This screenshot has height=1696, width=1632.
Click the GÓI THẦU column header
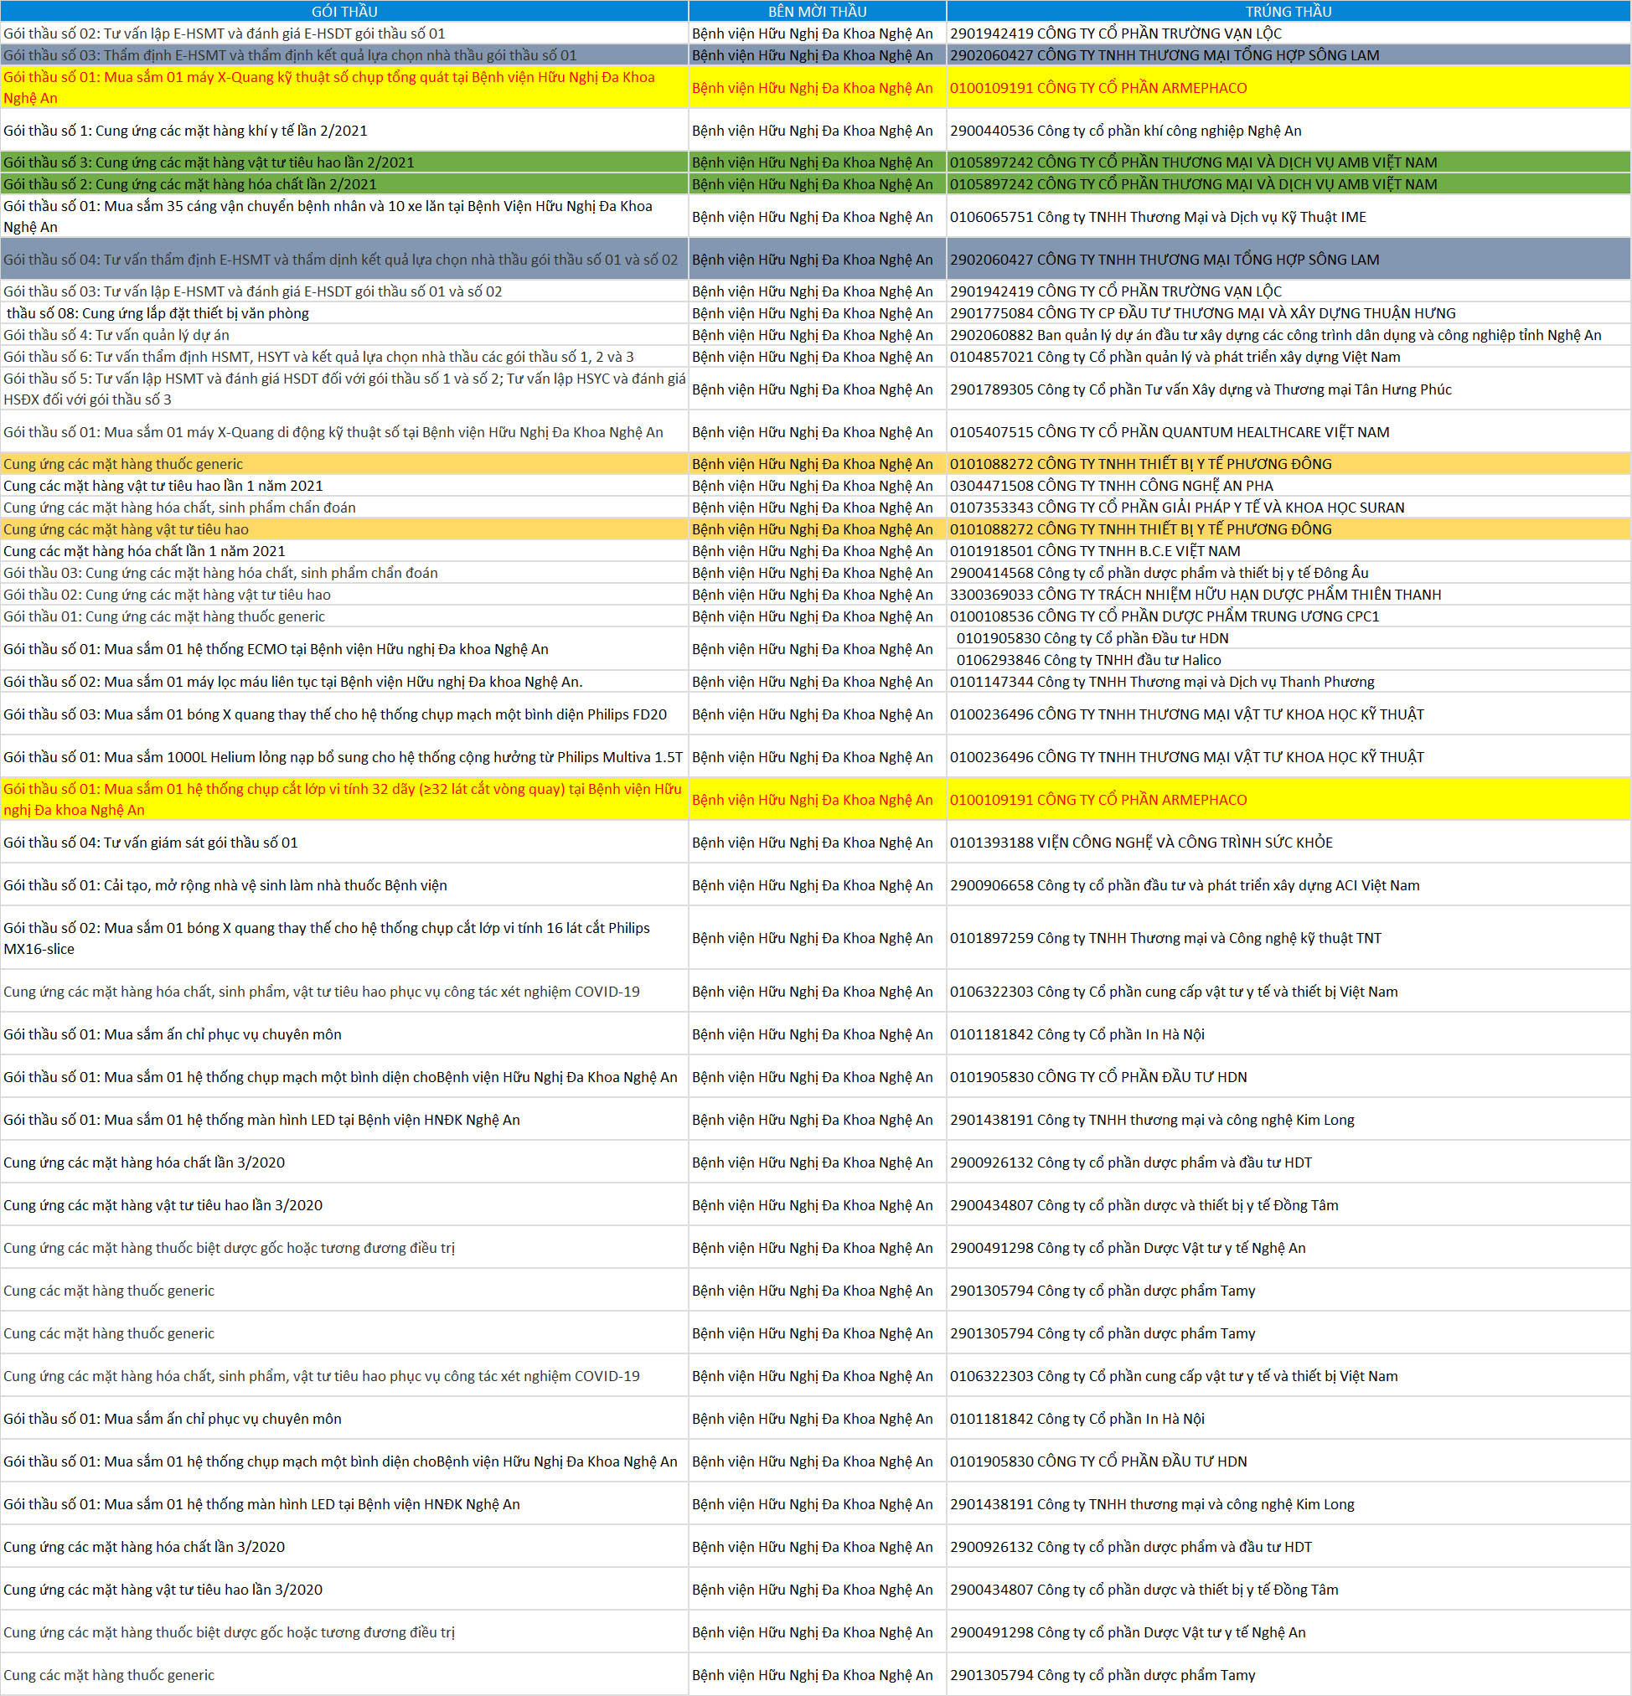(x=343, y=11)
